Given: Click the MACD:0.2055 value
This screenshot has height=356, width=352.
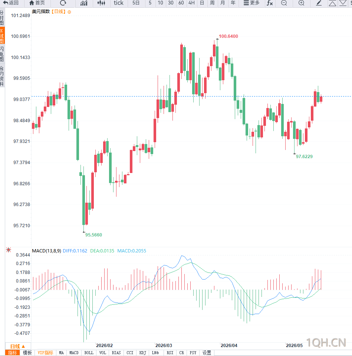Looking at the screenshot, I should pos(132,251).
